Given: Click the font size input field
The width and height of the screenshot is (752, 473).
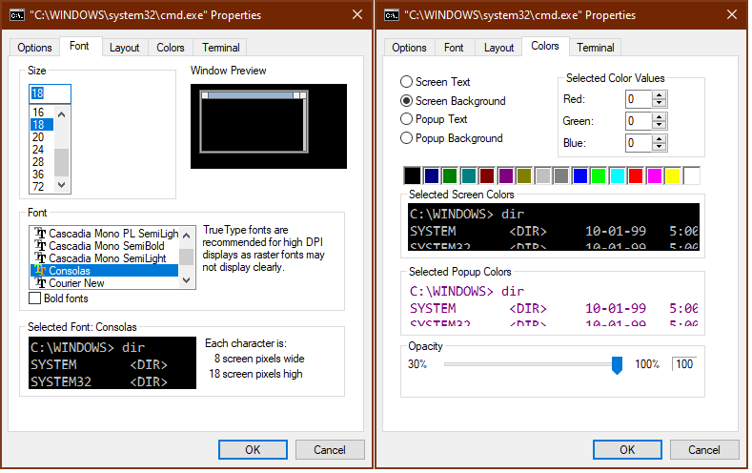Looking at the screenshot, I should click(x=50, y=94).
